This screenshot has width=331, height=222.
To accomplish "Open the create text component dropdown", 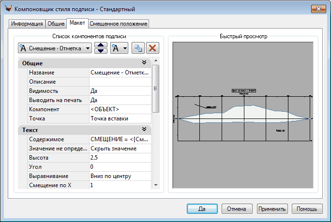I will pos(119,48).
